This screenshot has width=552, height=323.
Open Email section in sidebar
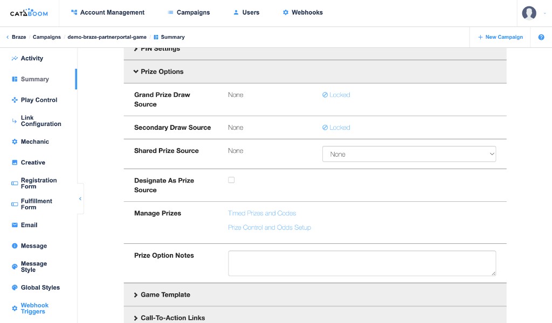(x=29, y=225)
